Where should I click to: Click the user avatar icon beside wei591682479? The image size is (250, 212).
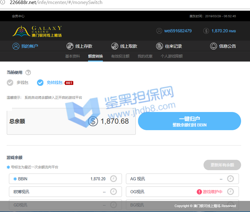pos(159,31)
